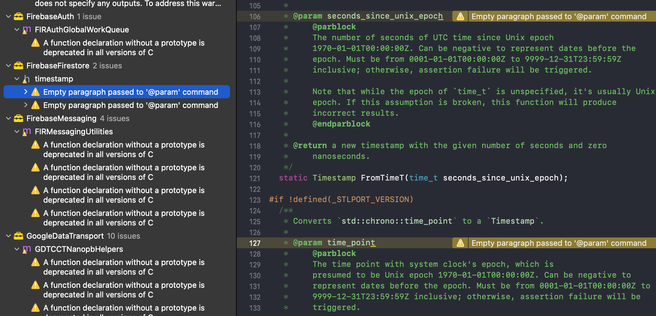Collapse the timestamp file issues

click(x=17, y=79)
